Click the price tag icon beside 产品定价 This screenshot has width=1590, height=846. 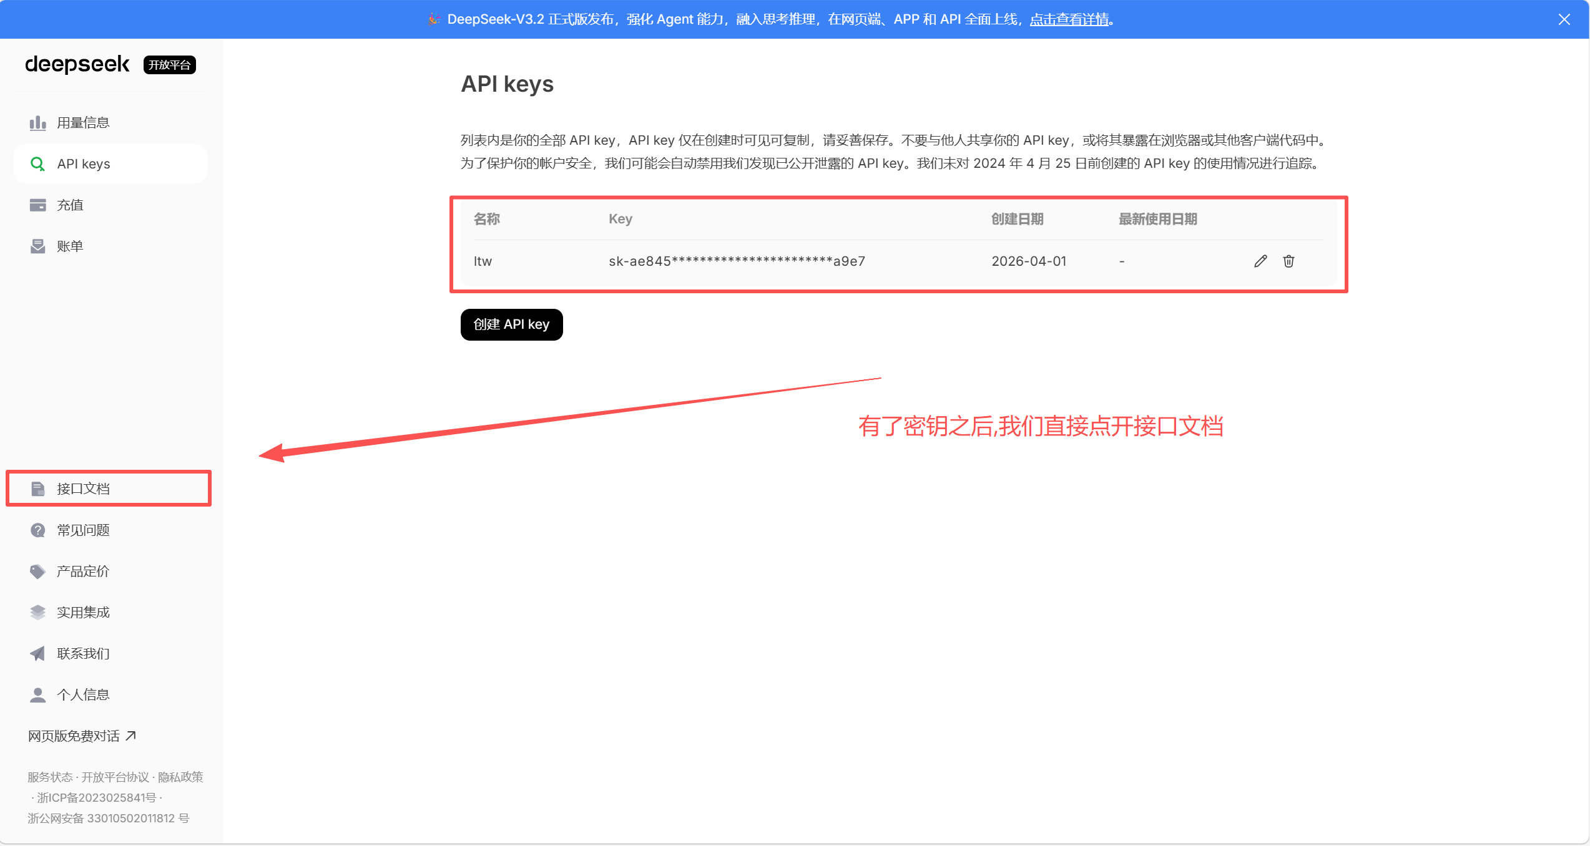click(37, 571)
